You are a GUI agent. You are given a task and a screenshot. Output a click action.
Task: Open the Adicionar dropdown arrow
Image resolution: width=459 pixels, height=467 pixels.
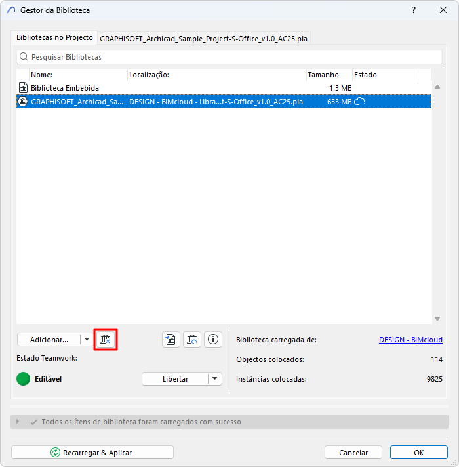coord(87,339)
